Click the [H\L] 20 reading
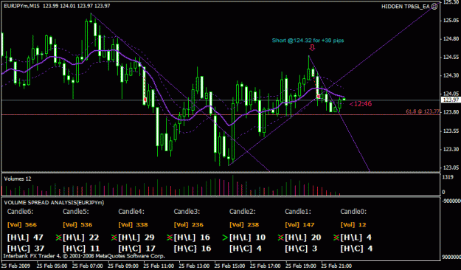The height and width of the screenshot is (270, 461). [x=303, y=238]
